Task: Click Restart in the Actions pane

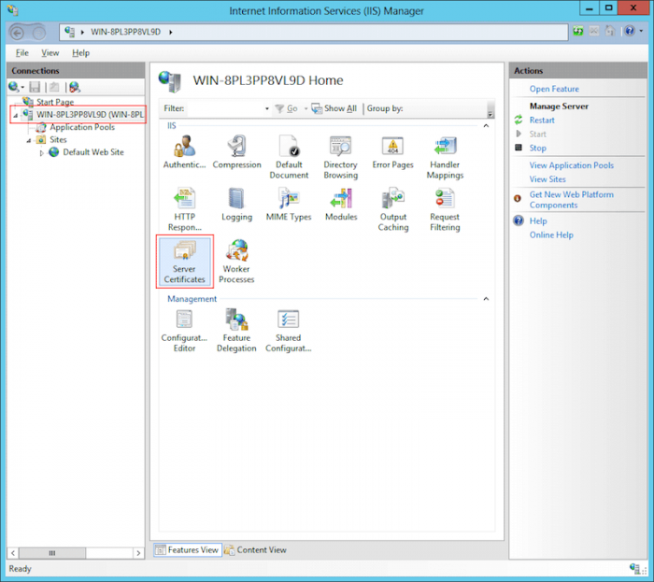Action: pyautogui.click(x=542, y=121)
